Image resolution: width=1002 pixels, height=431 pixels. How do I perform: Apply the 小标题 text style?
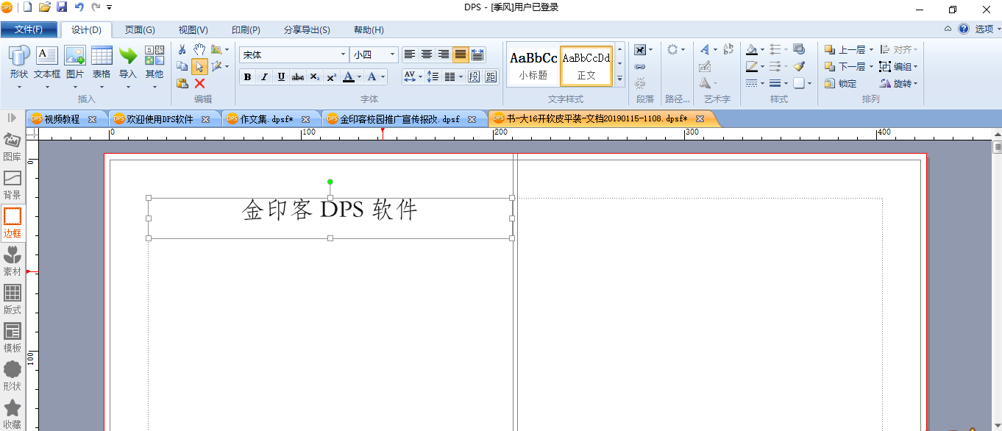click(x=533, y=65)
